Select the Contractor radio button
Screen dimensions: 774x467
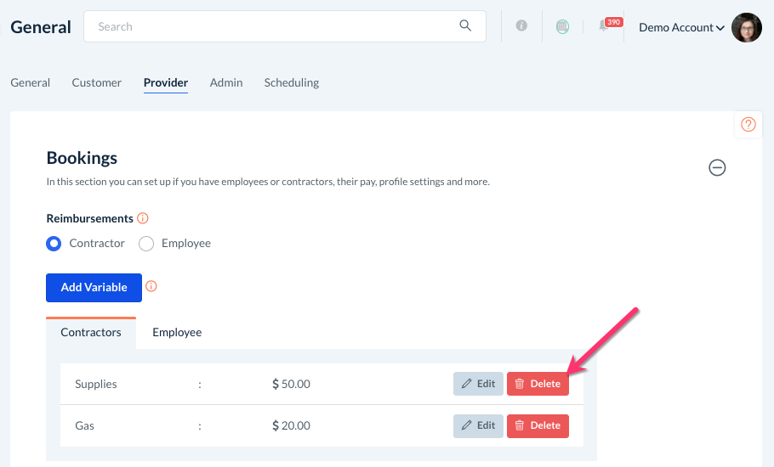coord(54,244)
